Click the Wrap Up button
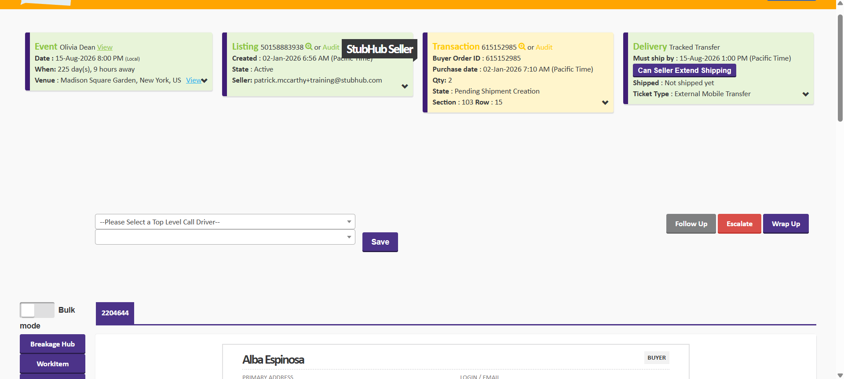 pos(786,224)
